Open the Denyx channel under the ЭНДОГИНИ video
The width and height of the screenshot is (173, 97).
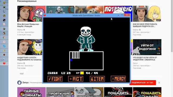click(x=135, y=63)
